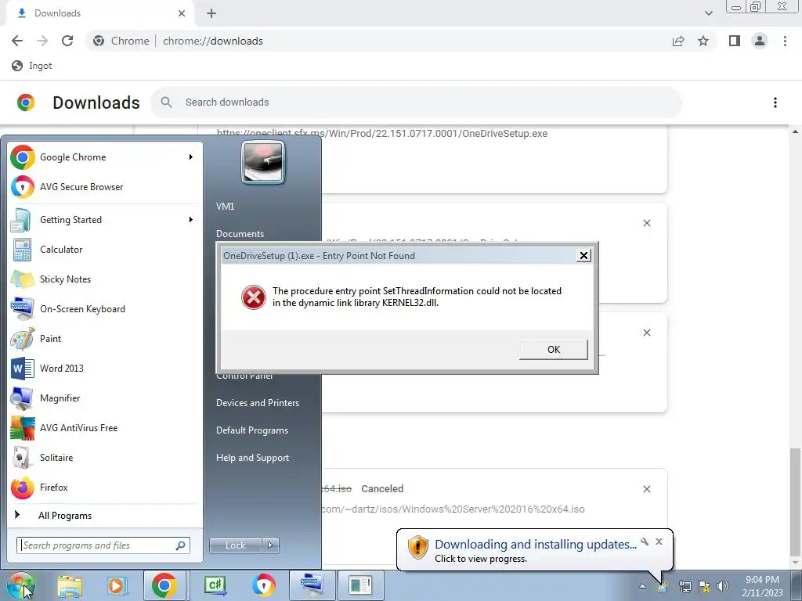Viewport: 802px width, 601px height.
Task: Open the Ingot bookmark
Action: coord(31,66)
